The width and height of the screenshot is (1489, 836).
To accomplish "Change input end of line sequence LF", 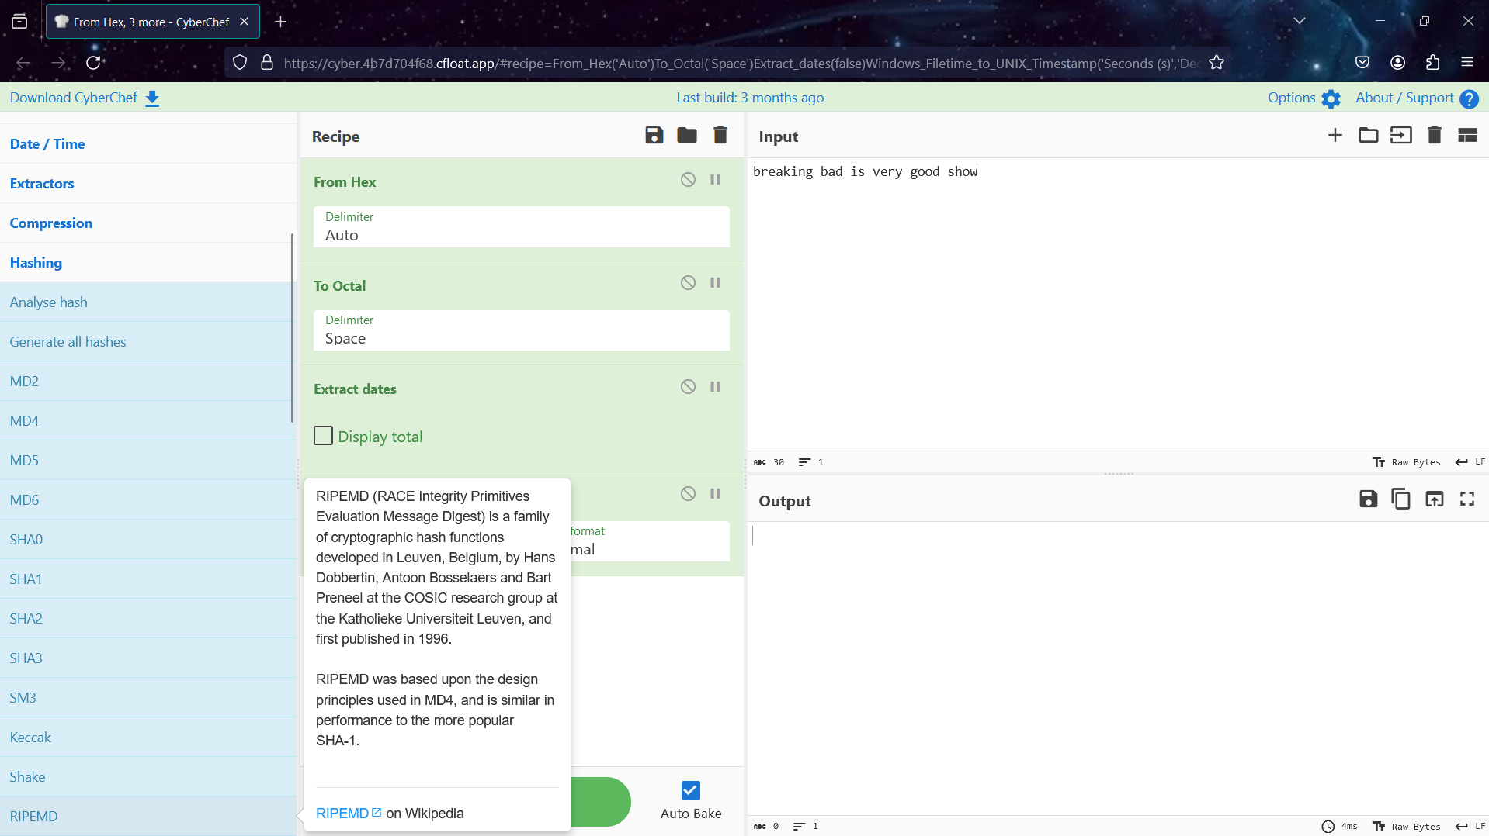I will pyautogui.click(x=1470, y=462).
